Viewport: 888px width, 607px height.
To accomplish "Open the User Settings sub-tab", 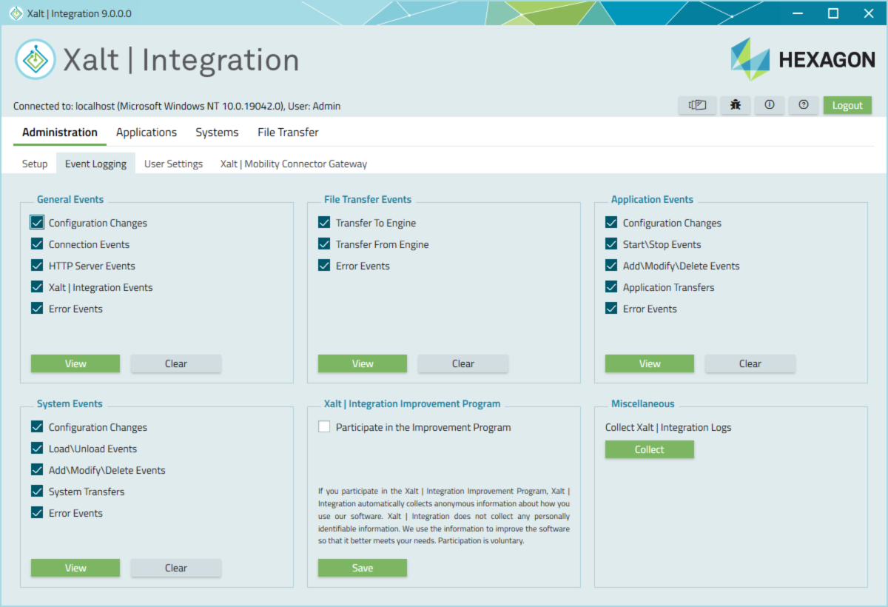I will click(173, 164).
